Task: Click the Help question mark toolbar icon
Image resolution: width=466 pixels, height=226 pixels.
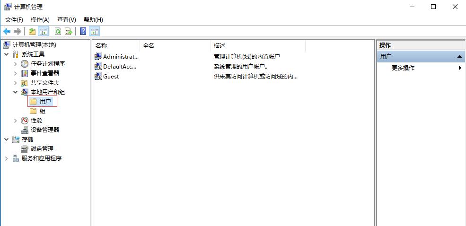Action: click(x=83, y=31)
